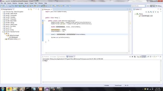Image resolution: width=163 pixels, height=91 pixels.
Task: Toggle Show Console on Standard Out
Action: pyautogui.click(x=143, y=57)
